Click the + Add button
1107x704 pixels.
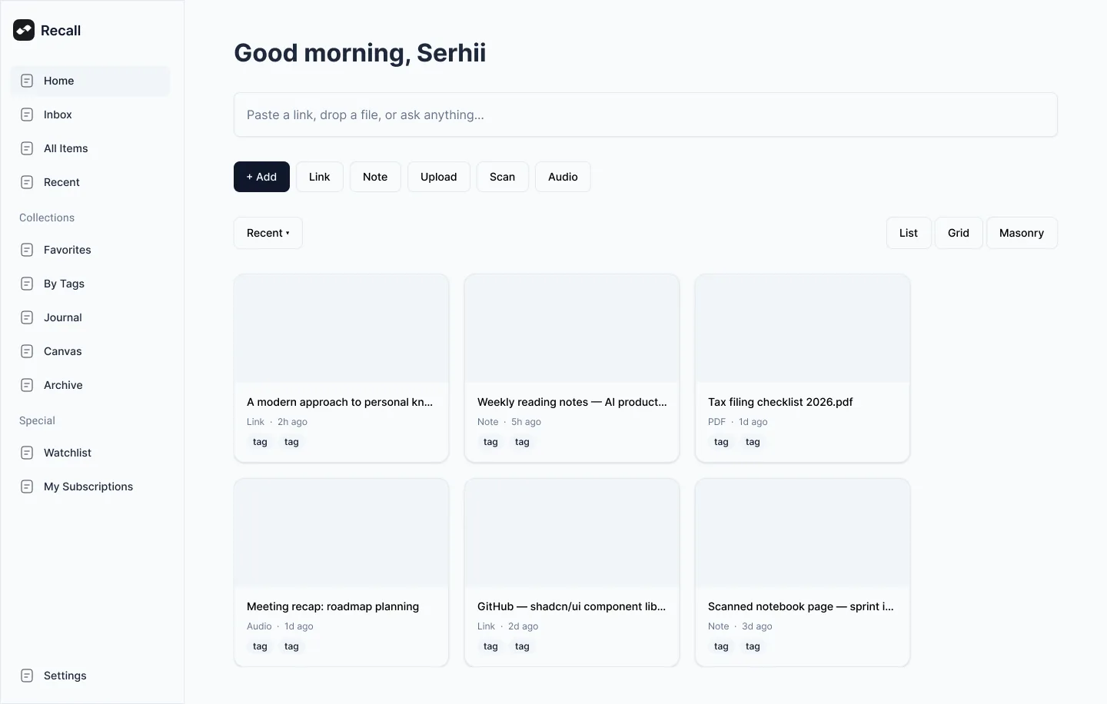[261, 177]
